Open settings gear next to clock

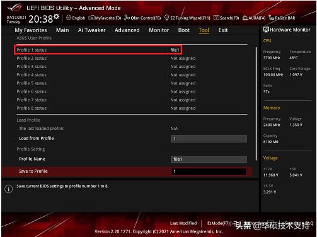click(56, 16)
